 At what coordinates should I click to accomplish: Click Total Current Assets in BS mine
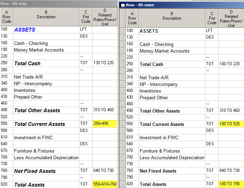pos(162,124)
